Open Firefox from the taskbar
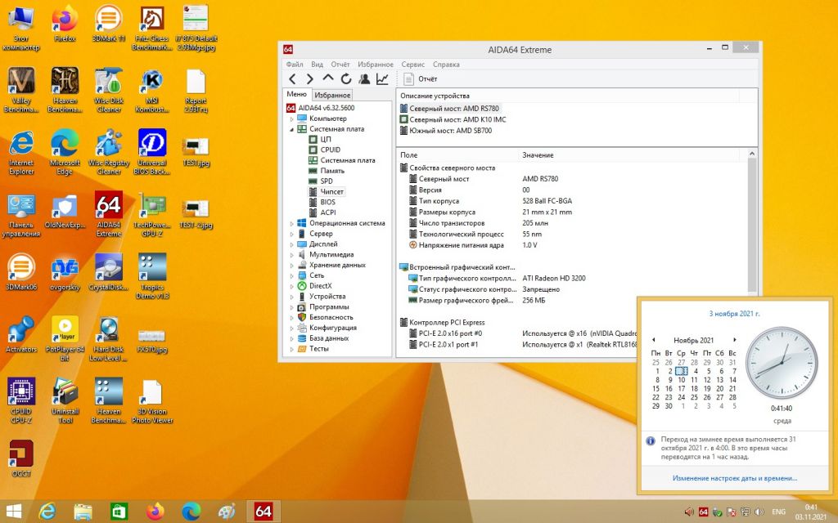The height and width of the screenshot is (523, 838). (x=155, y=512)
